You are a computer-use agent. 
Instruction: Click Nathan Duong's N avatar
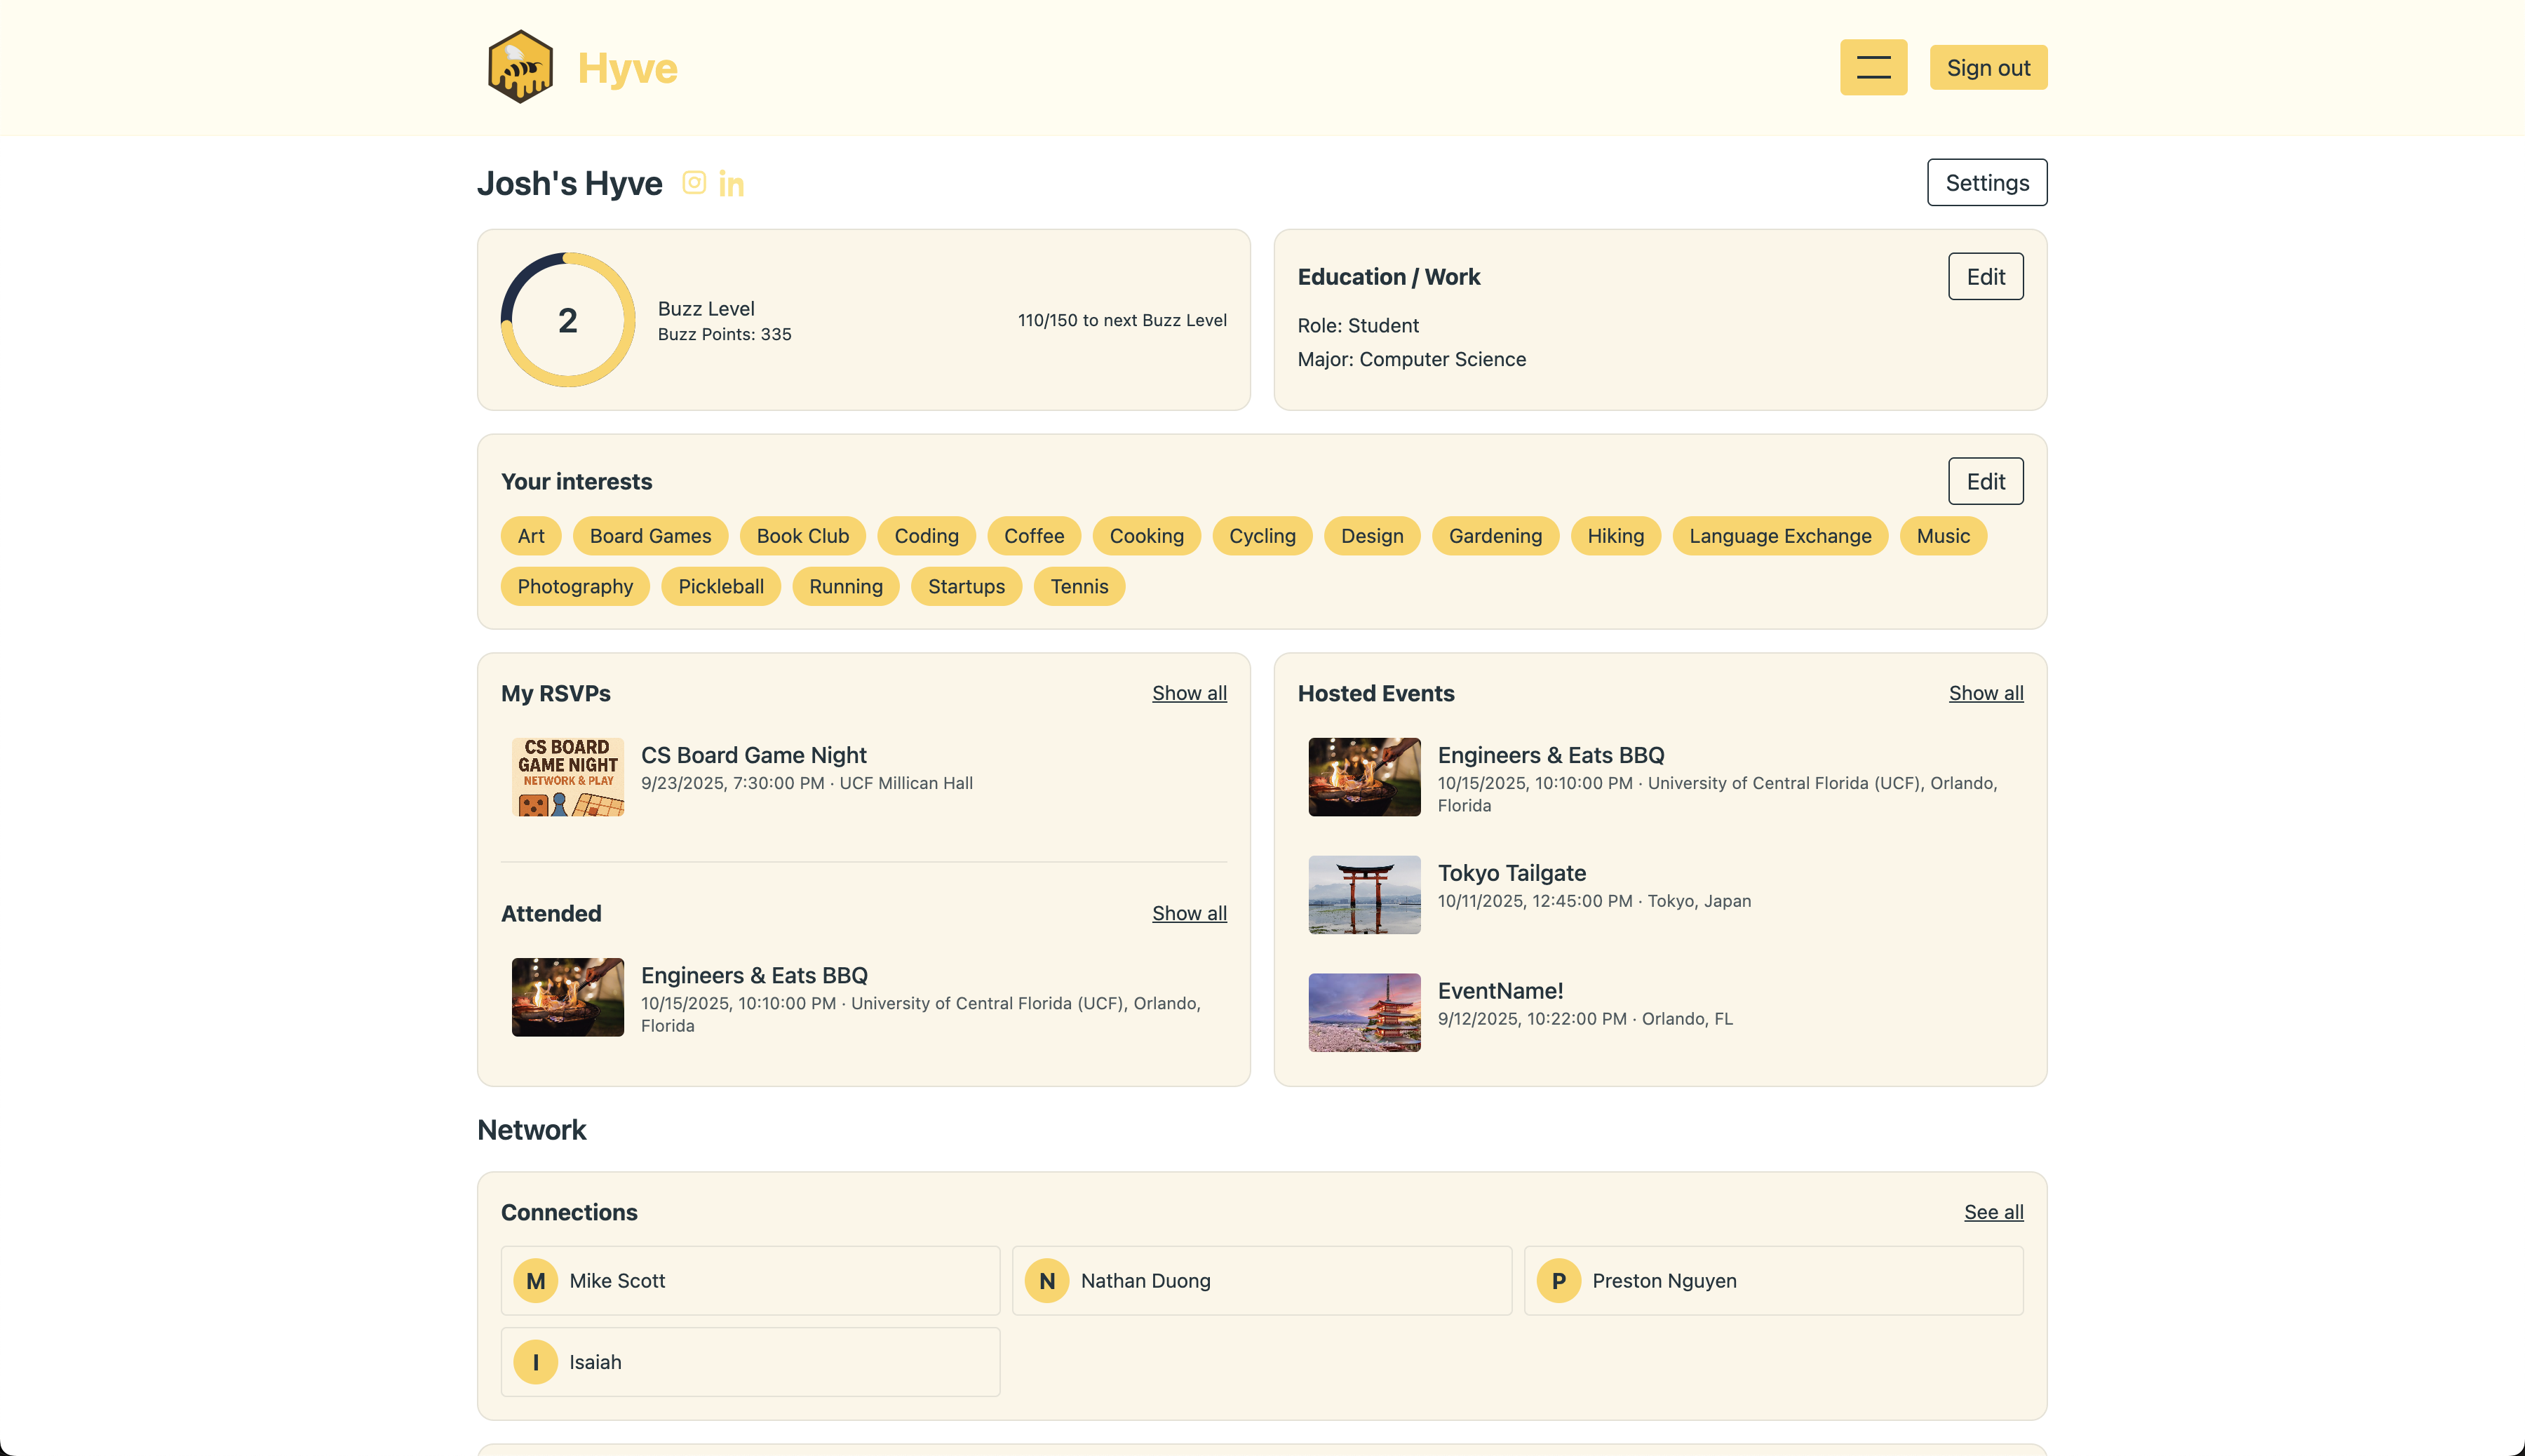pyautogui.click(x=1047, y=1280)
